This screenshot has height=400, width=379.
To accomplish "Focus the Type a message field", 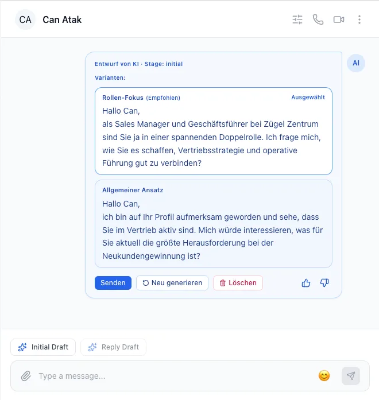I will pyautogui.click(x=176, y=376).
